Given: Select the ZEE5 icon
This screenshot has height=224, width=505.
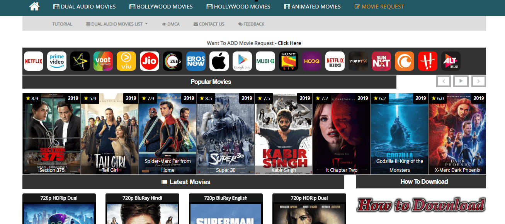Looking at the screenshot, I should 173,61.
